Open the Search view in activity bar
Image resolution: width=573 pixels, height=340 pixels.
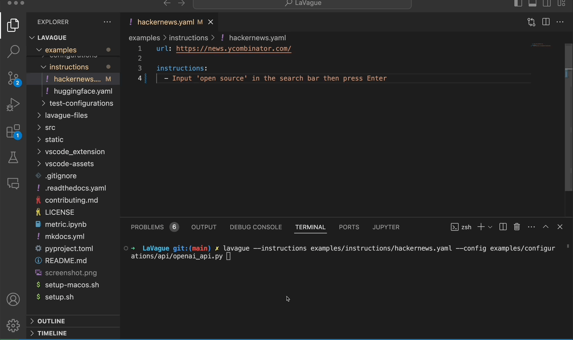click(x=13, y=51)
